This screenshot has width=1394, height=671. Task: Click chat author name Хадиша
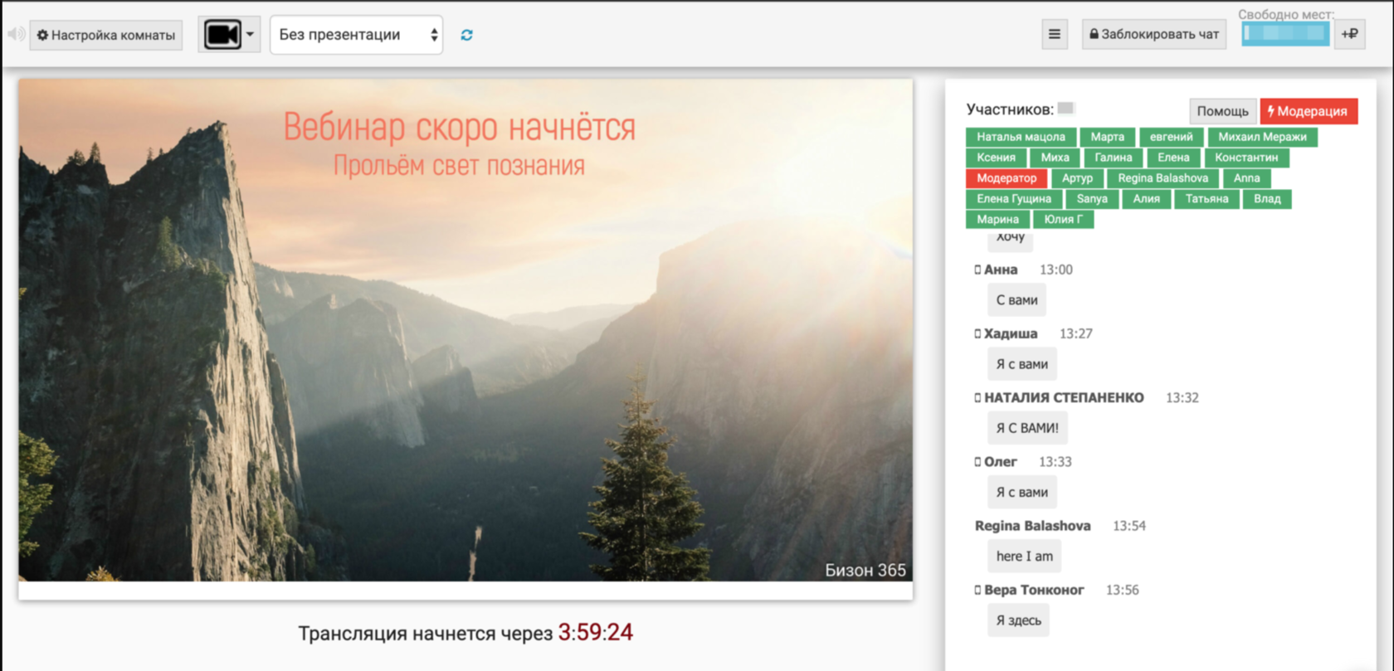pos(1011,333)
